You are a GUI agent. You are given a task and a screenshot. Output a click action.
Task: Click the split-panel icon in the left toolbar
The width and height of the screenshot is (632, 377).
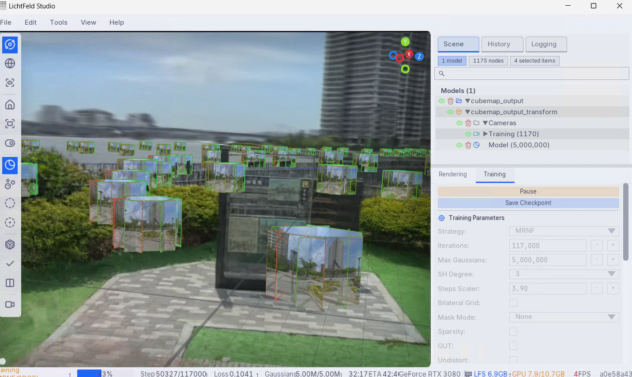[10, 283]
